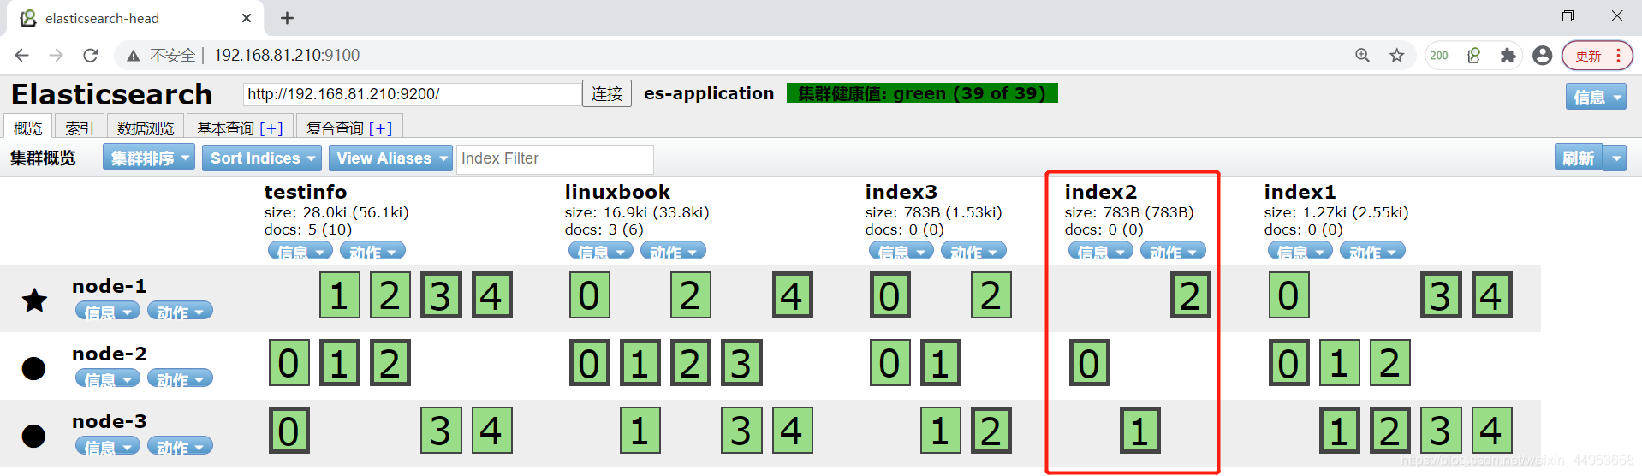Open the Sort Indices dropdown
1642x476 pixels.
coord(262,158)
